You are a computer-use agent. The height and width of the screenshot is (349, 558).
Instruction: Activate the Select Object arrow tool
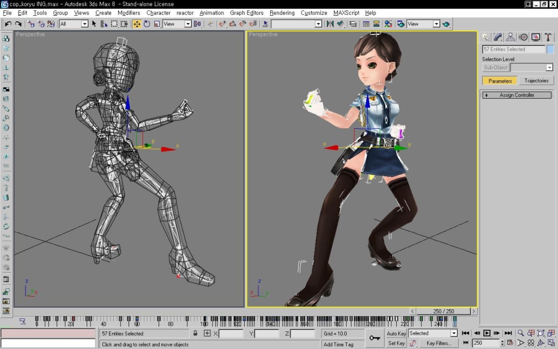pos(94,24)
